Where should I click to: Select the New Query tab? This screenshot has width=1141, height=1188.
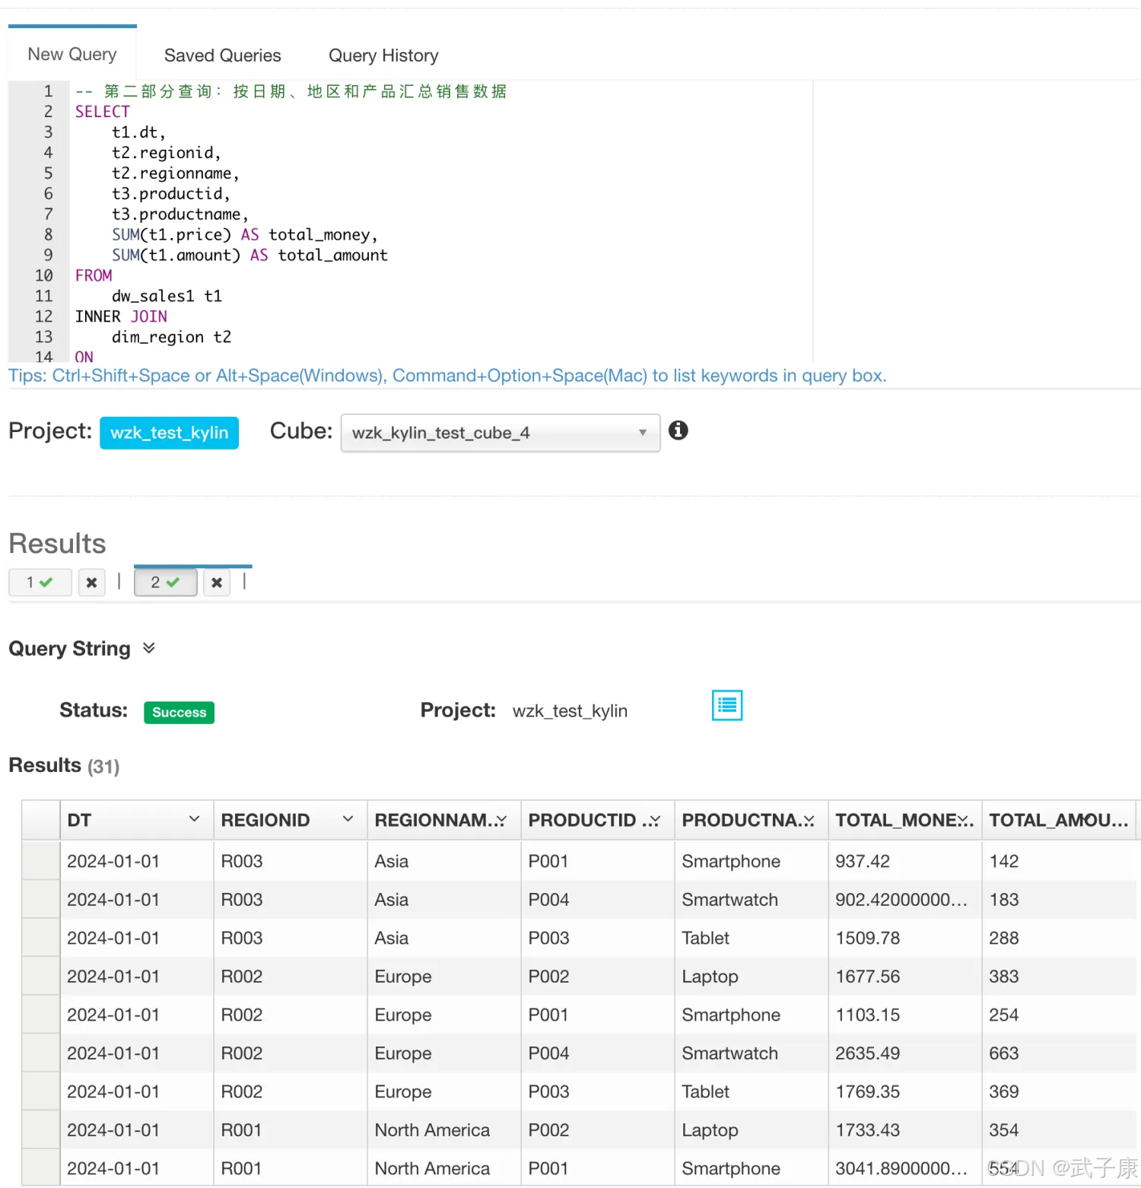click(72, 55)
